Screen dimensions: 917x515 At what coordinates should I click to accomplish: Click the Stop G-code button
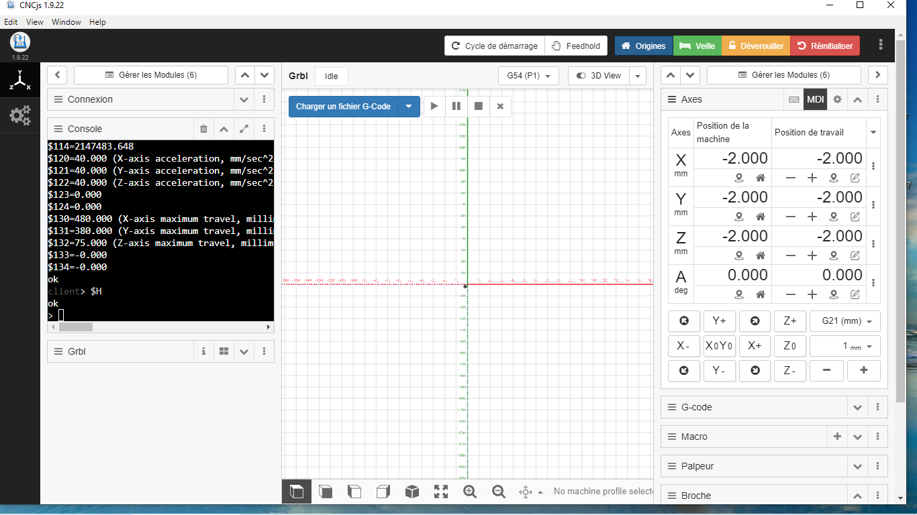[478, 106]
